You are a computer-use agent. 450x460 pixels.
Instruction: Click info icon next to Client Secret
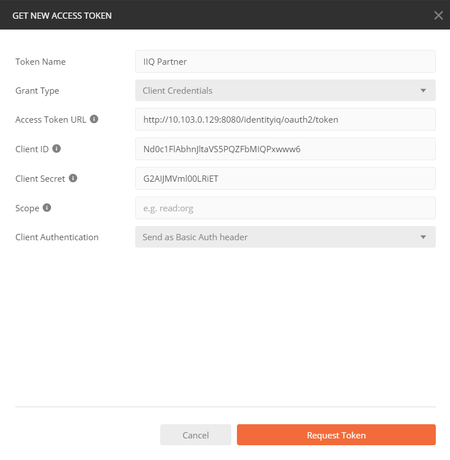(x=73, y=178)
